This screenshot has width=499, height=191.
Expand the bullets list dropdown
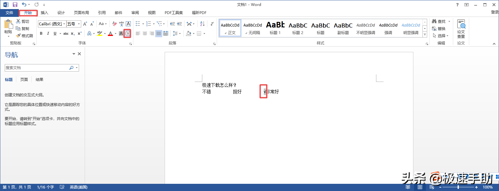tap(143, 24)
